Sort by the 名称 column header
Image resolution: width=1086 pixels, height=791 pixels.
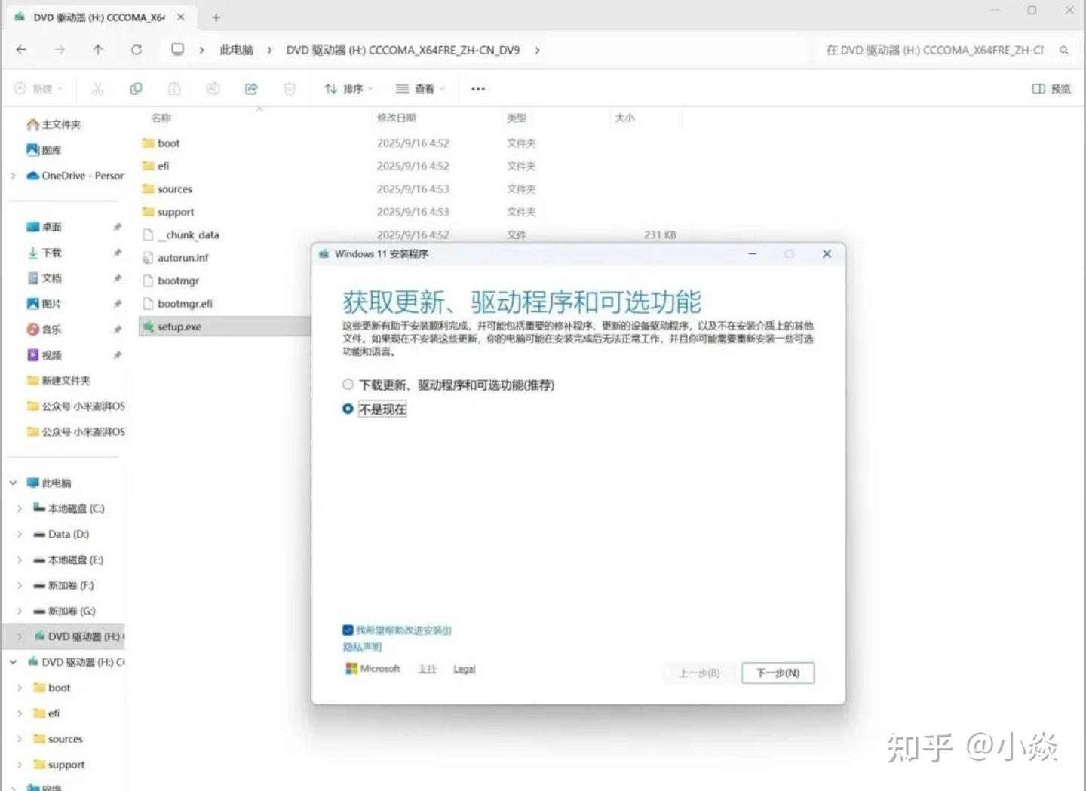click(161, 118)
